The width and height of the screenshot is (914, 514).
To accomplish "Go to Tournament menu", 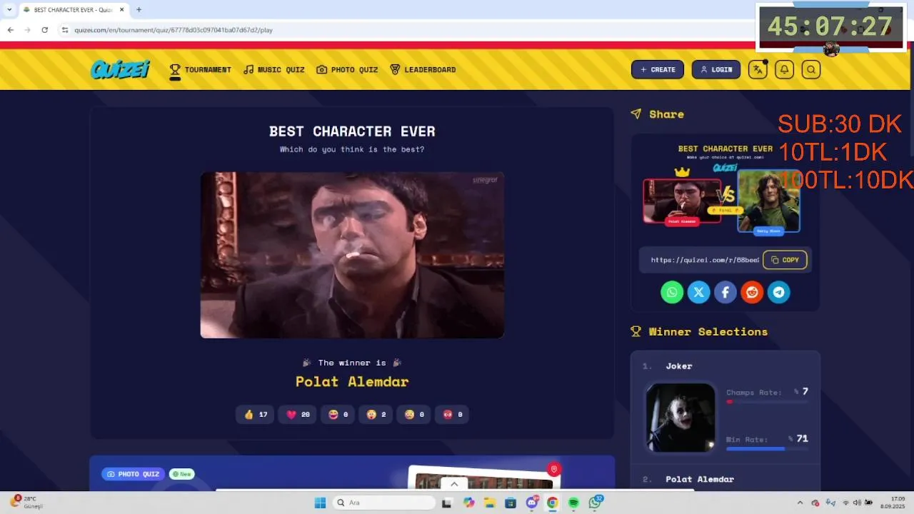I will (x=200, y=69).
